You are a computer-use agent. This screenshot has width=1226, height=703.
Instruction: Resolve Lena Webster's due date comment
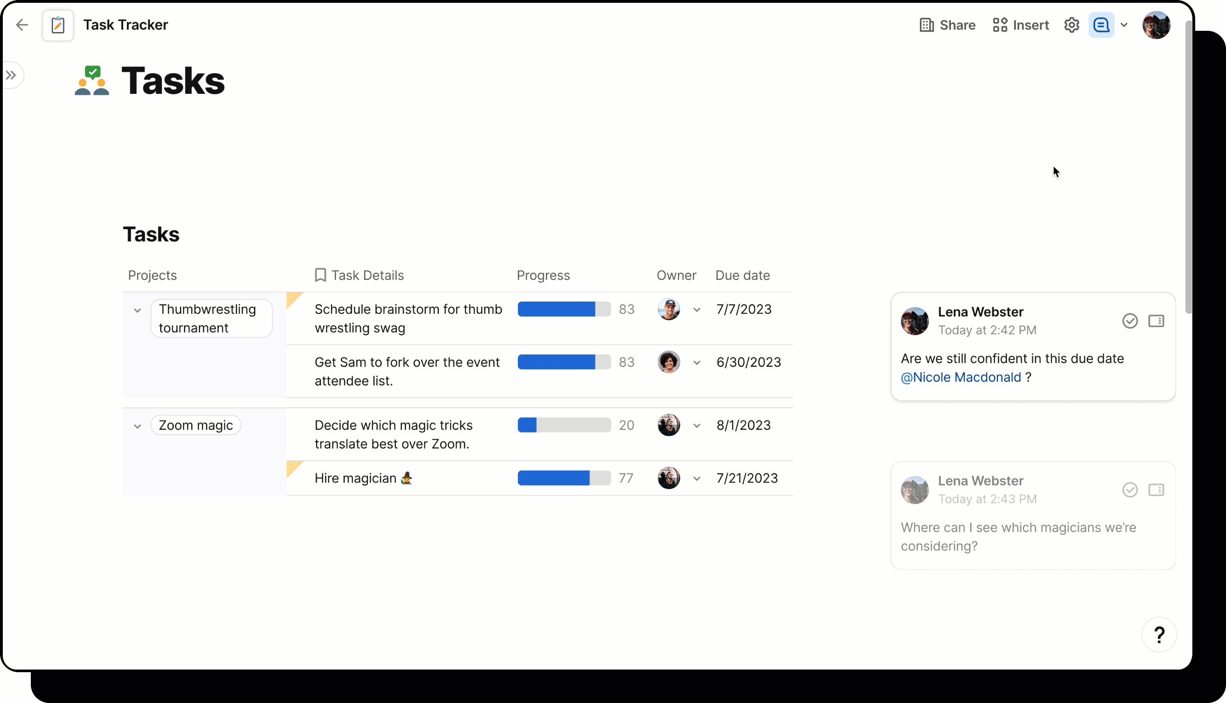(x=1130, y=321)
